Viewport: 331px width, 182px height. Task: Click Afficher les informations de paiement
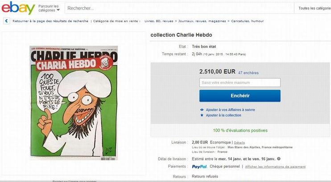275,166
